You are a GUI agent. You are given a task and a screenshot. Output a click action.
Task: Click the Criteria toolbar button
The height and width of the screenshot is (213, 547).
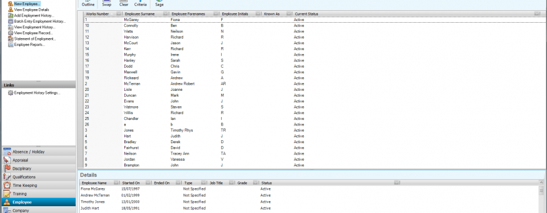140,4
